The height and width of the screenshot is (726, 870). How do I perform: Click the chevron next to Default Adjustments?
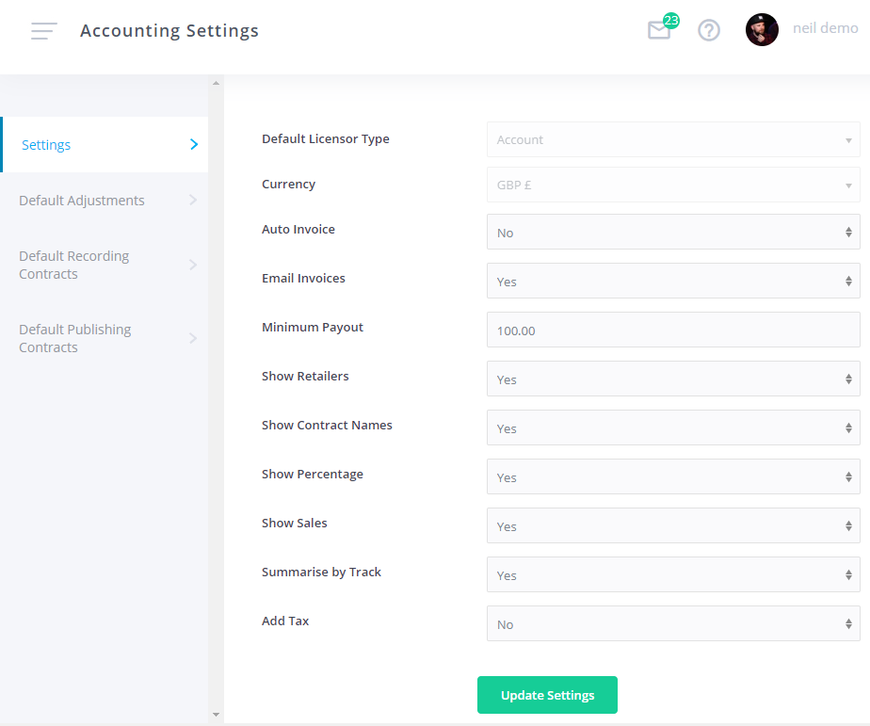(x=194, y=200)
